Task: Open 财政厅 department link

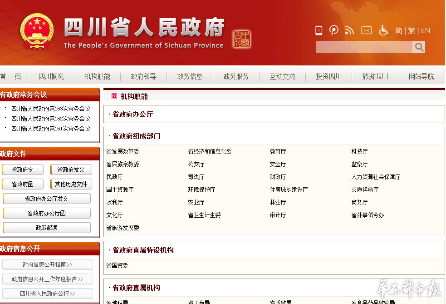Action: point(278,177)
